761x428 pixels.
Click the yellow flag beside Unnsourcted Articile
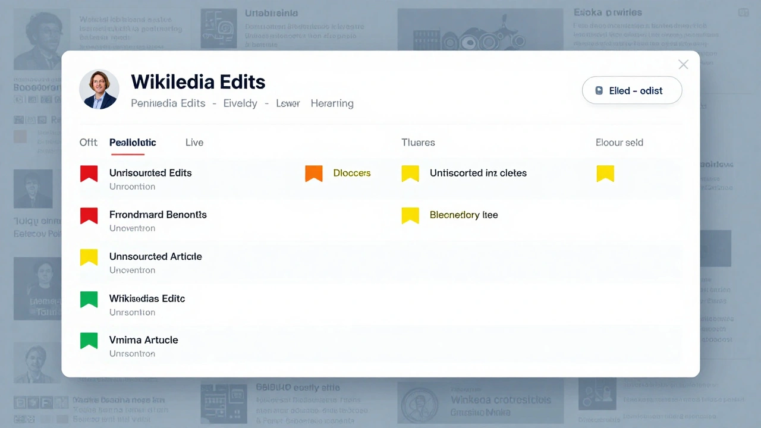click(89, 257)
